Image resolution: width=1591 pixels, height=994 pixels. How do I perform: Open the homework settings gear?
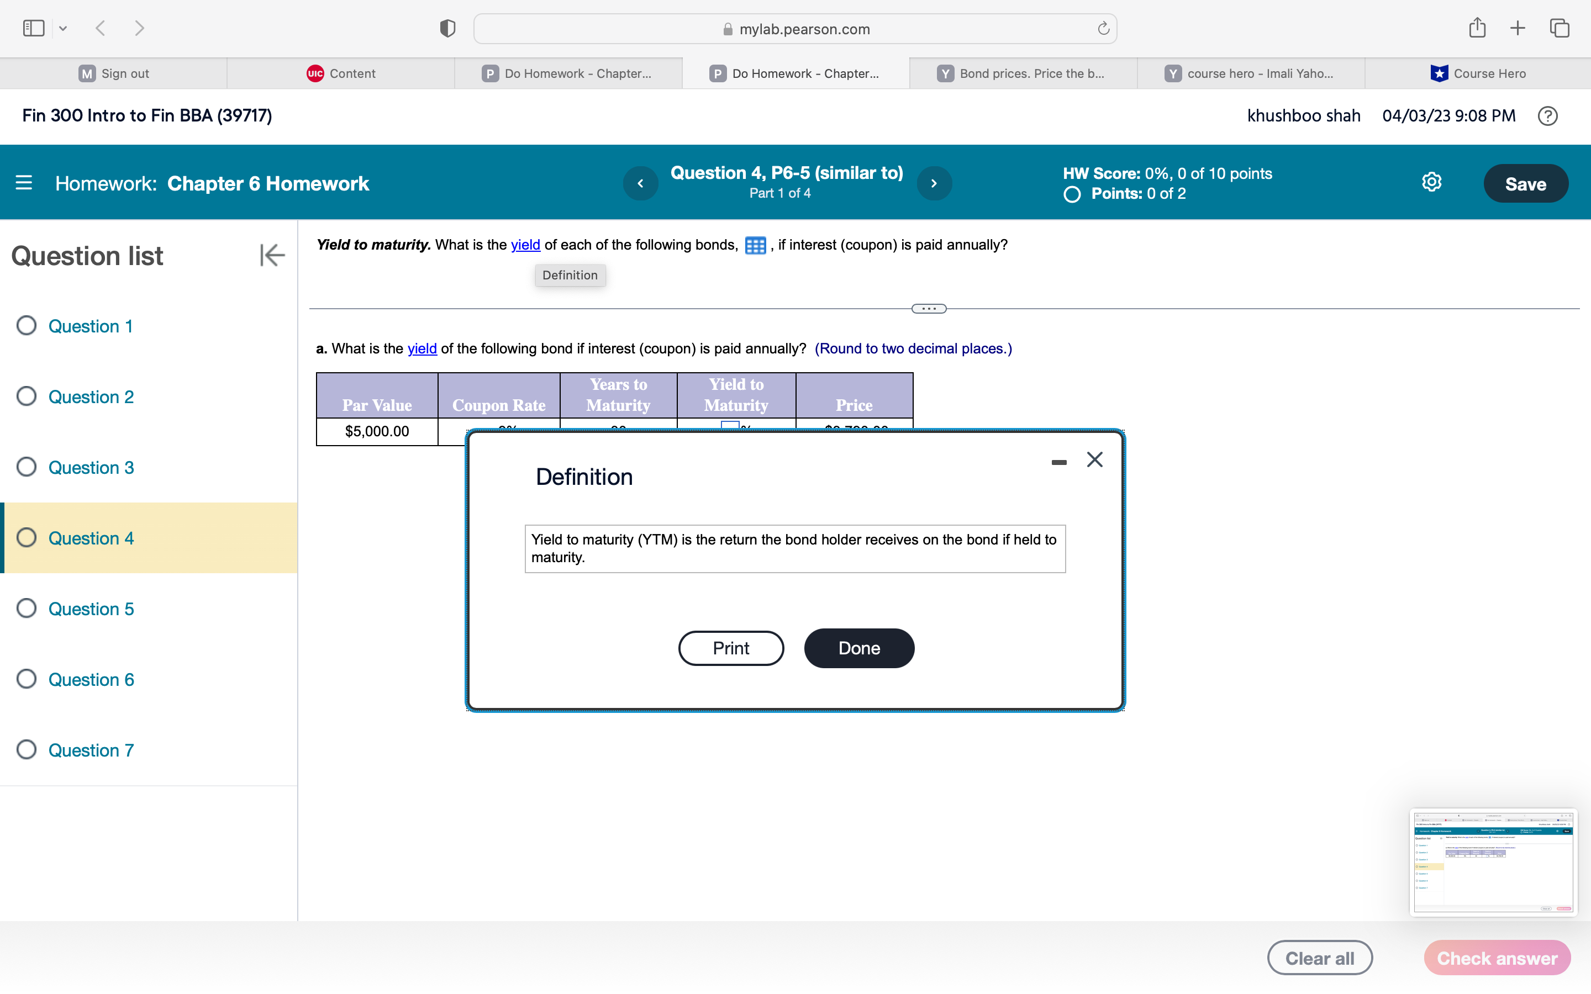[1431, 182]
